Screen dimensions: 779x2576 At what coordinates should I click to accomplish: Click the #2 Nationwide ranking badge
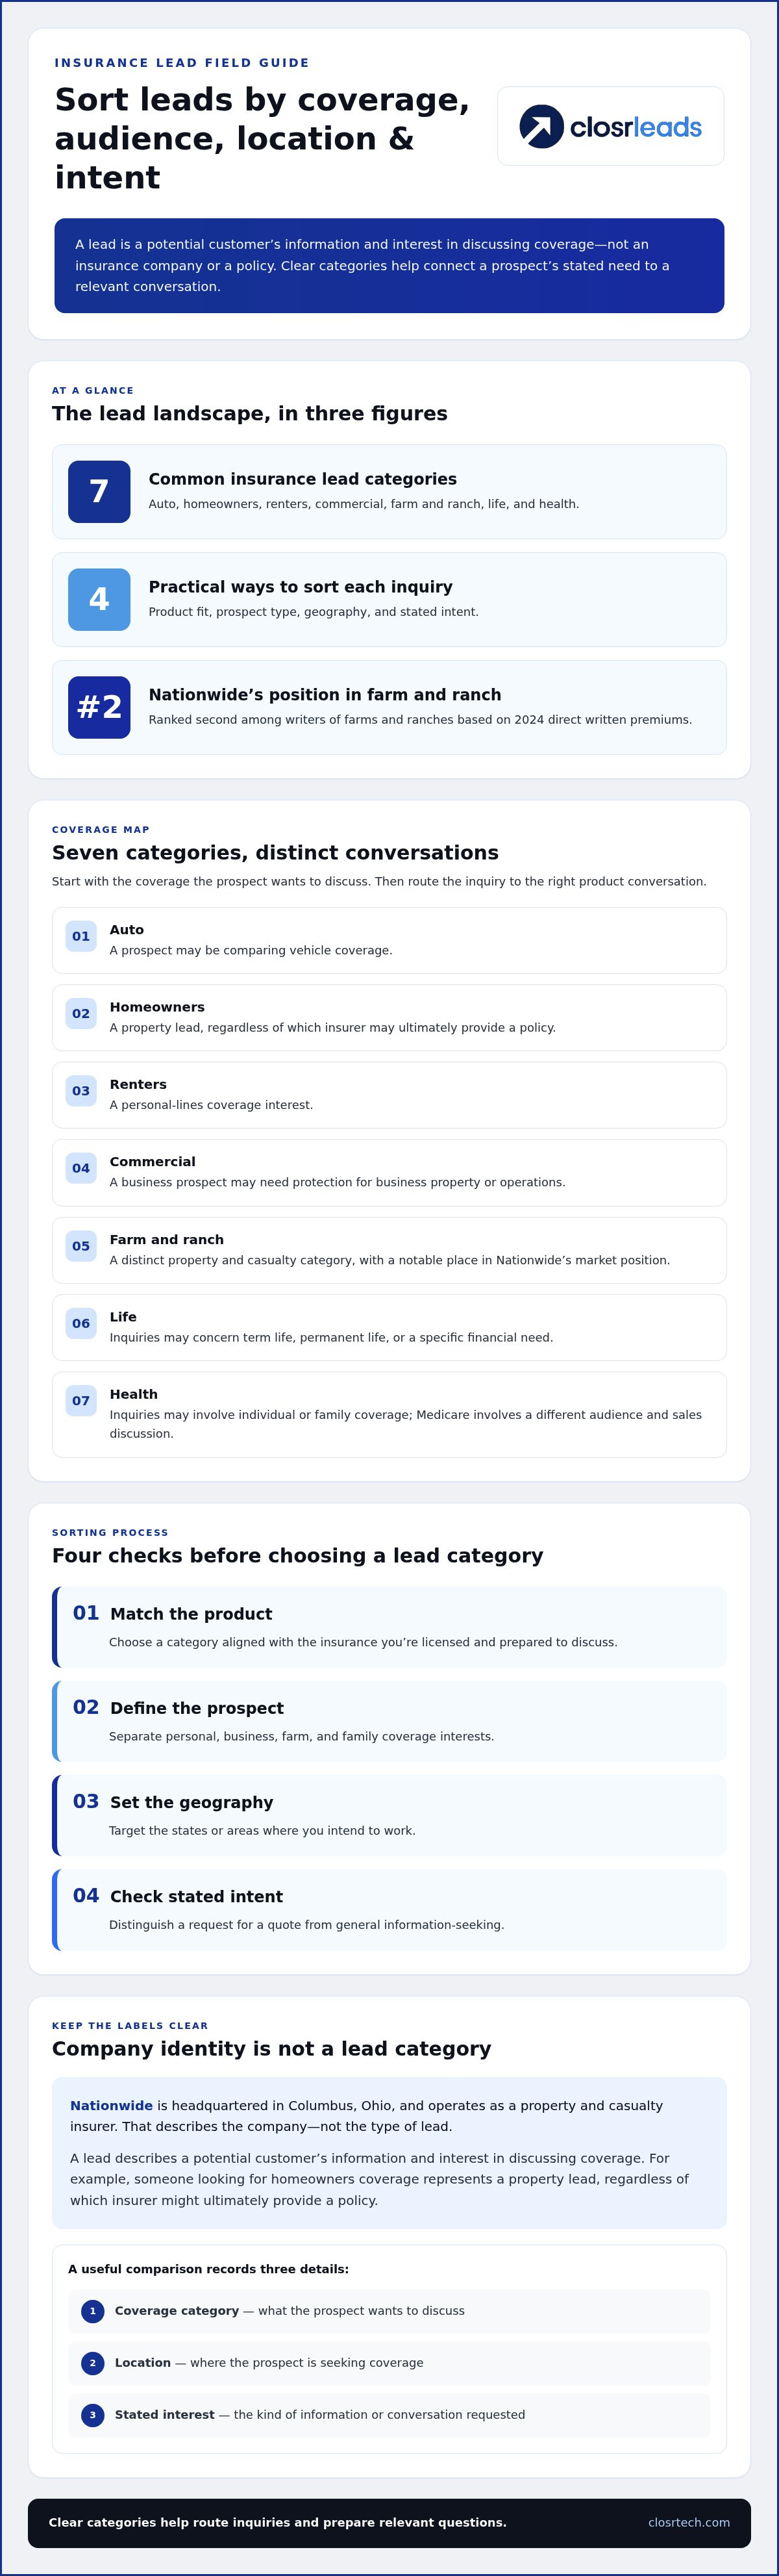[x=99, y=708]
